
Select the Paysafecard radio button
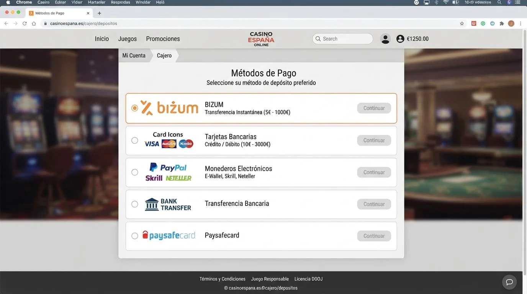(134, 236)
